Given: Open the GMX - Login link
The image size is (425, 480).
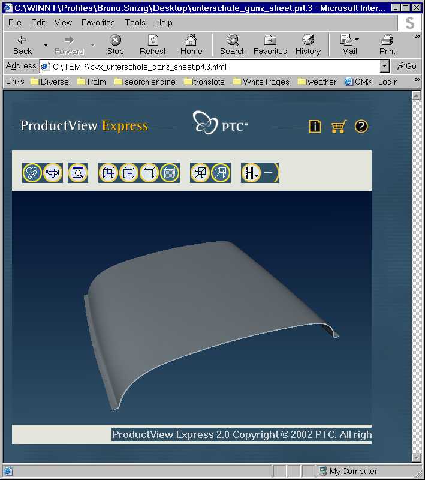Looking at the screenshot, I should click(x=372, y=82).
